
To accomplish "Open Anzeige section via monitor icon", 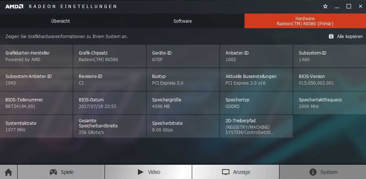I will [226, 172].
